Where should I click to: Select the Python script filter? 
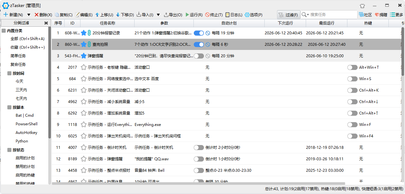[22, 141]
